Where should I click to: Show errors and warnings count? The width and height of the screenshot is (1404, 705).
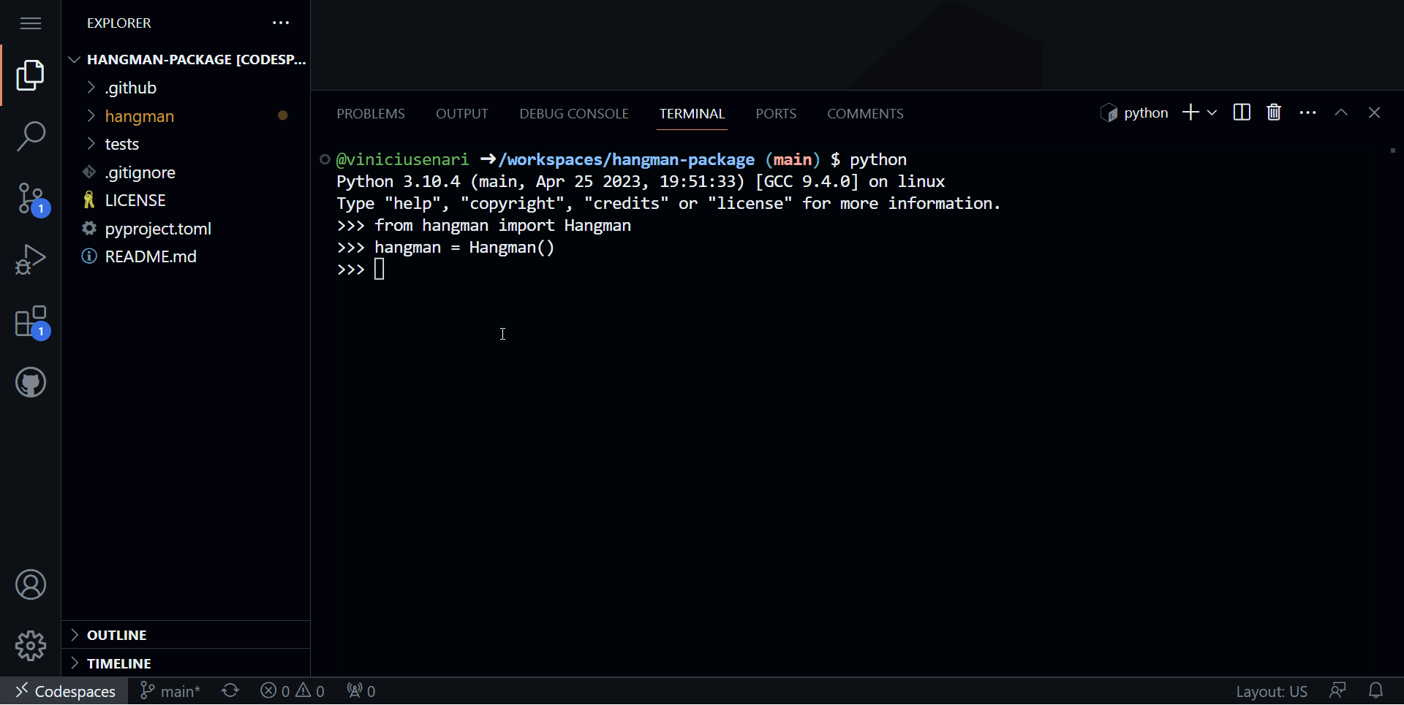(x=292, y=691)
